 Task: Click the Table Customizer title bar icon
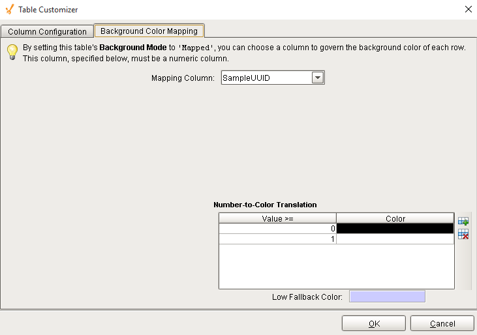pos(9,9)
